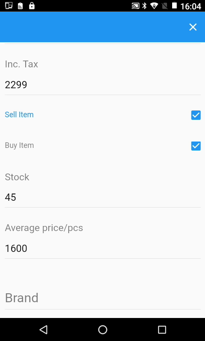Tap the no-SIM status icon
Viewport: 205px width, 341px height.
165,6
